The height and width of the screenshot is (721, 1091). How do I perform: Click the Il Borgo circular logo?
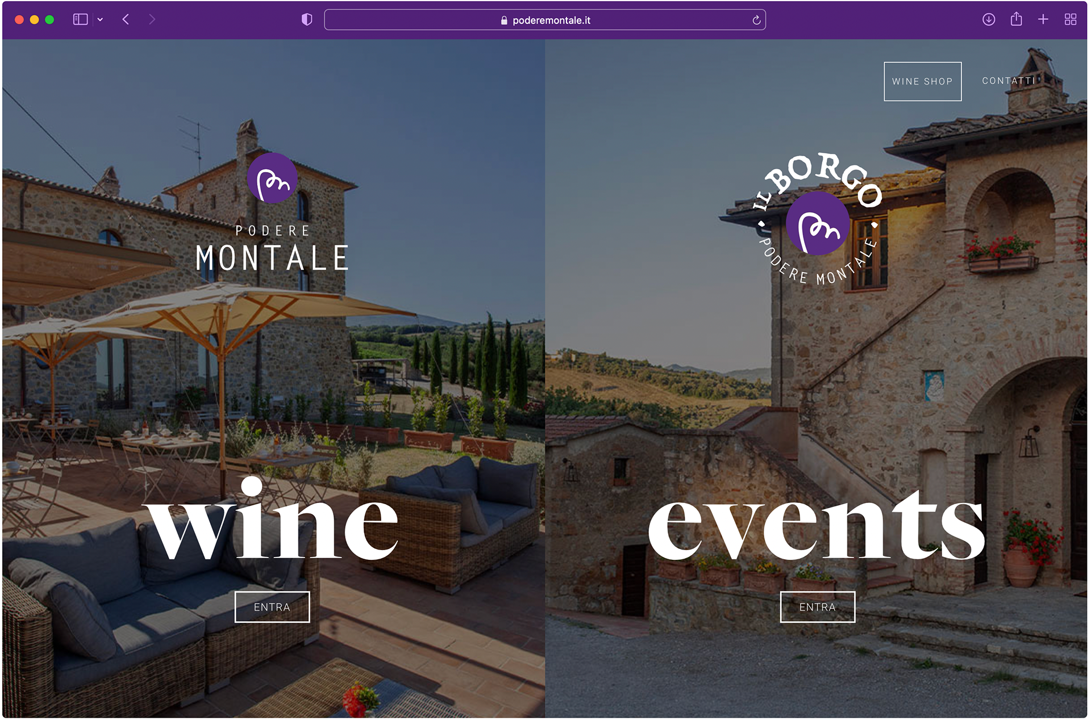tap(818, 220)
